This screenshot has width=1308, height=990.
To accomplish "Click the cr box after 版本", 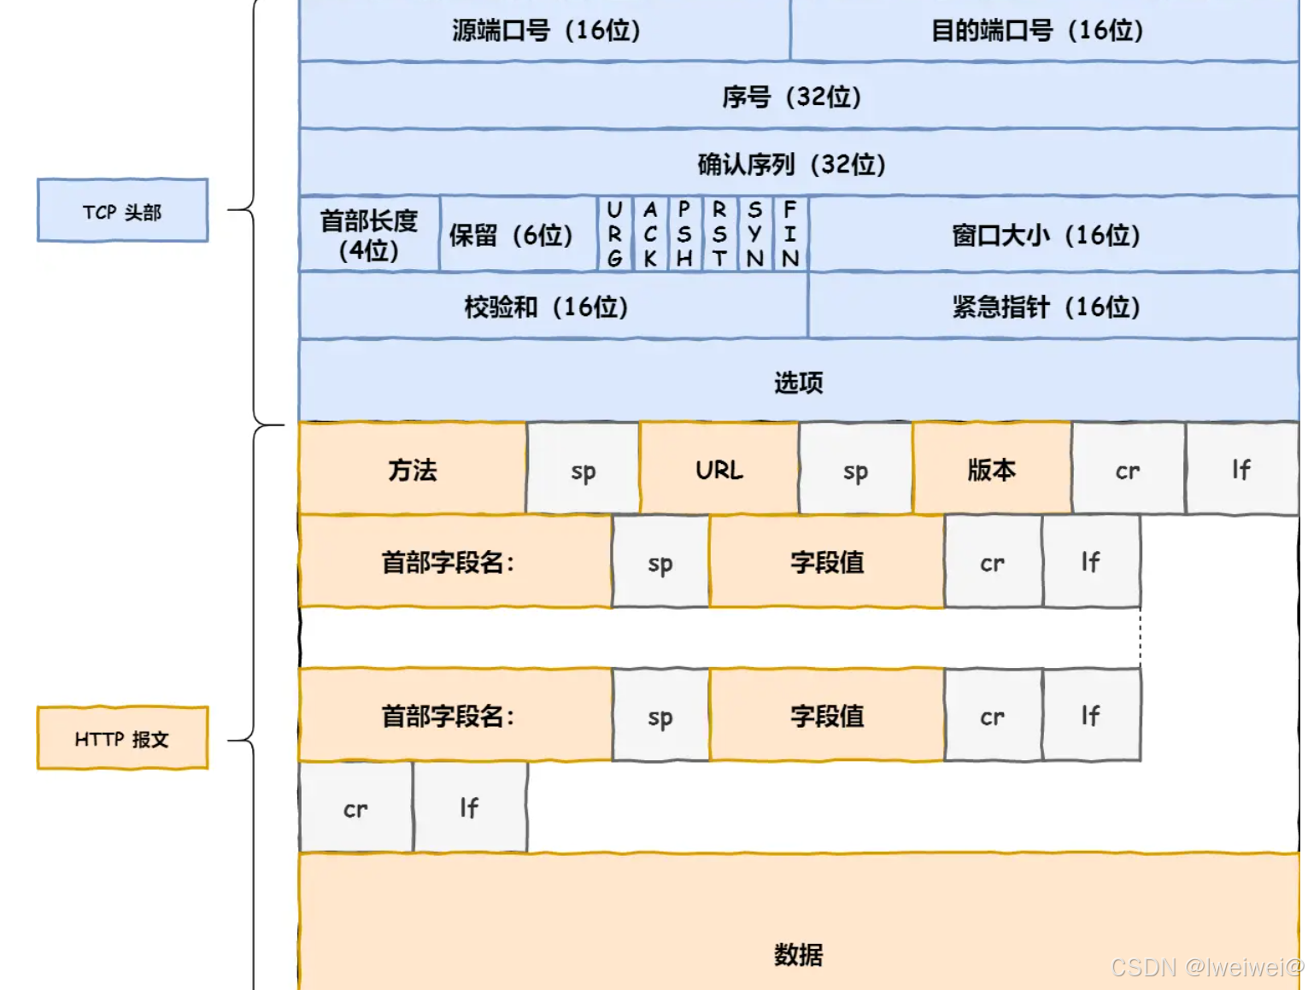I will (1128, 469).
